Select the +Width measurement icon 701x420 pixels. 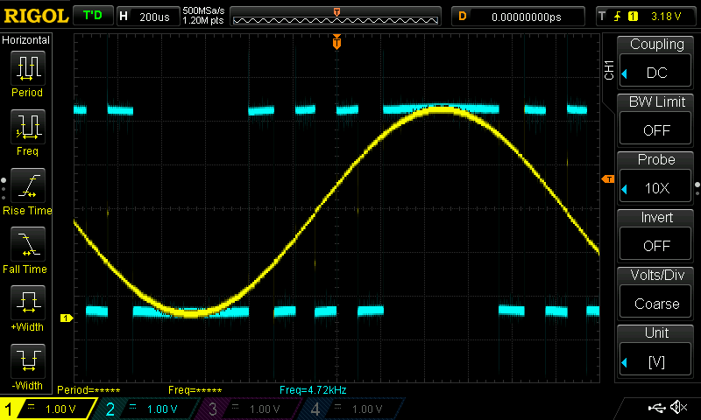click(x=27, y=304)
